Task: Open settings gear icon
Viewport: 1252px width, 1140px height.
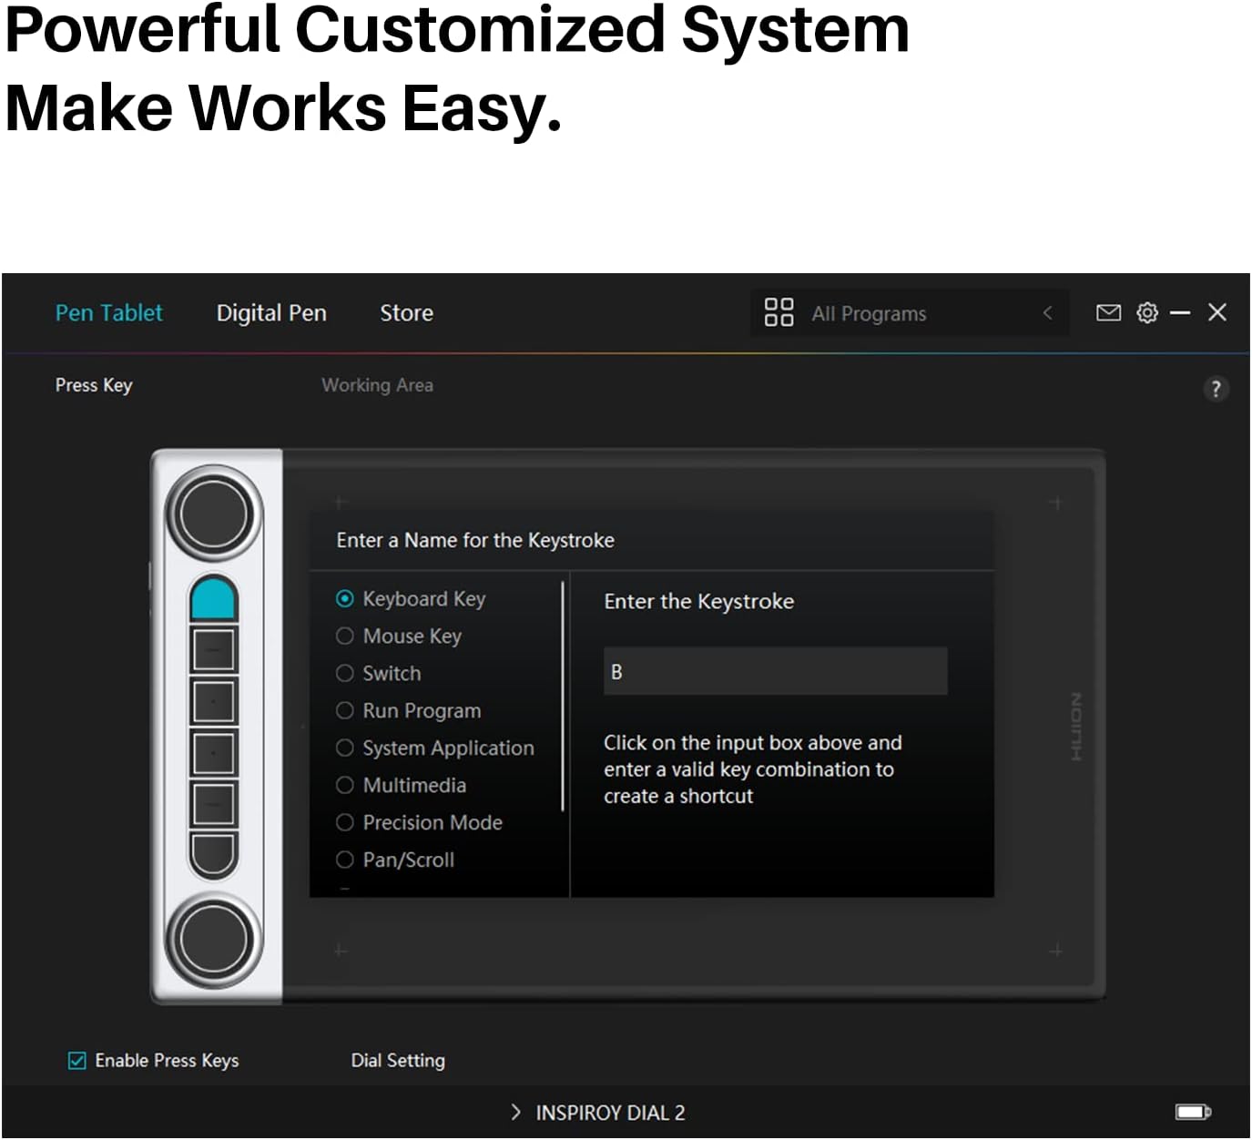Action: click(x=1147, y=313)
